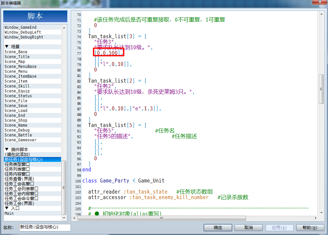Place cursor on 'class Game_Party < Game_Unit' line
This screenshot has height=235, width=328.
(123, 180)
